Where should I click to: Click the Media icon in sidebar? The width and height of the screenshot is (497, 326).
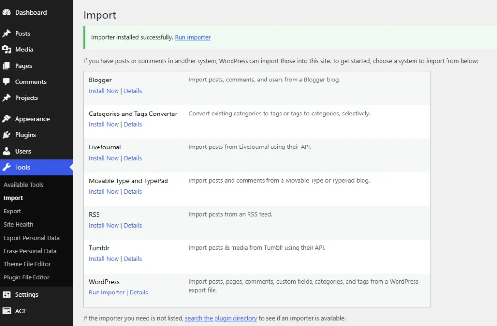[x=6, y=49]
